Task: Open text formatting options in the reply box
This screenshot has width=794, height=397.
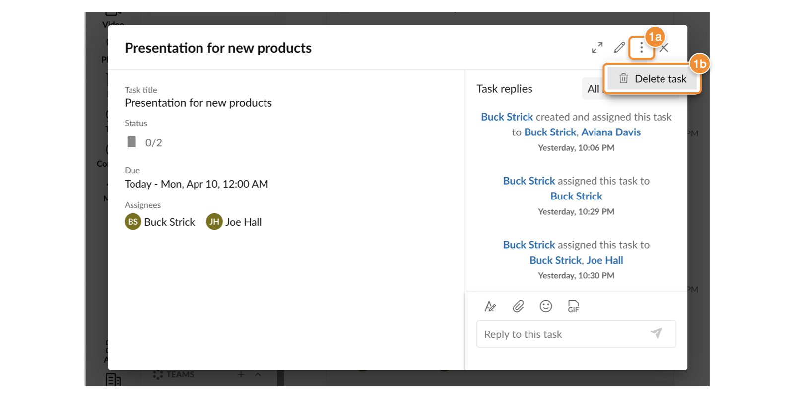Action: (x=490, y=306)
